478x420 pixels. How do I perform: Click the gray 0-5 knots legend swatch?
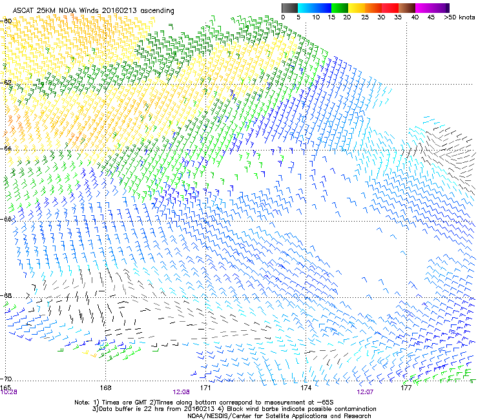point(289,8)
